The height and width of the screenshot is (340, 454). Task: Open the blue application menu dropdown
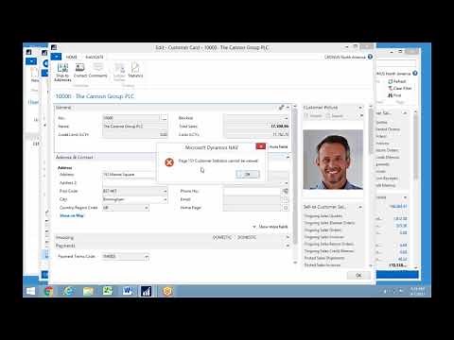coord(56,57)
